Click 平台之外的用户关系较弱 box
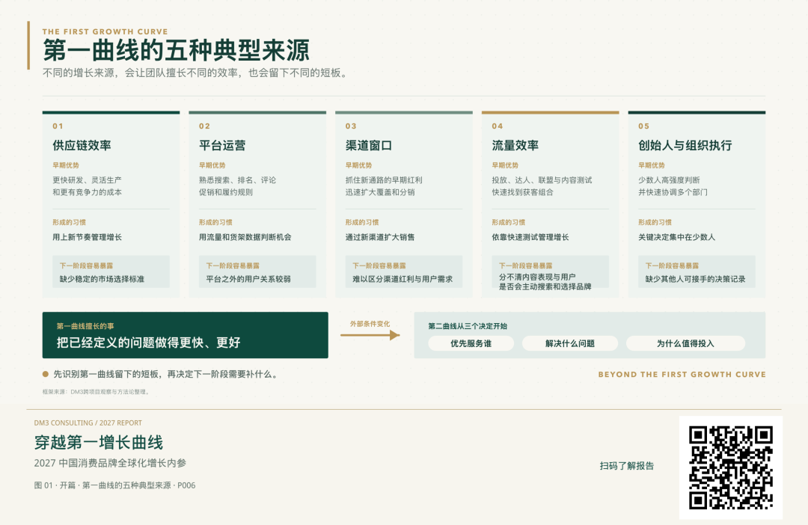Image resolution: width=808 pixels, height=525 pixels. 257,271
